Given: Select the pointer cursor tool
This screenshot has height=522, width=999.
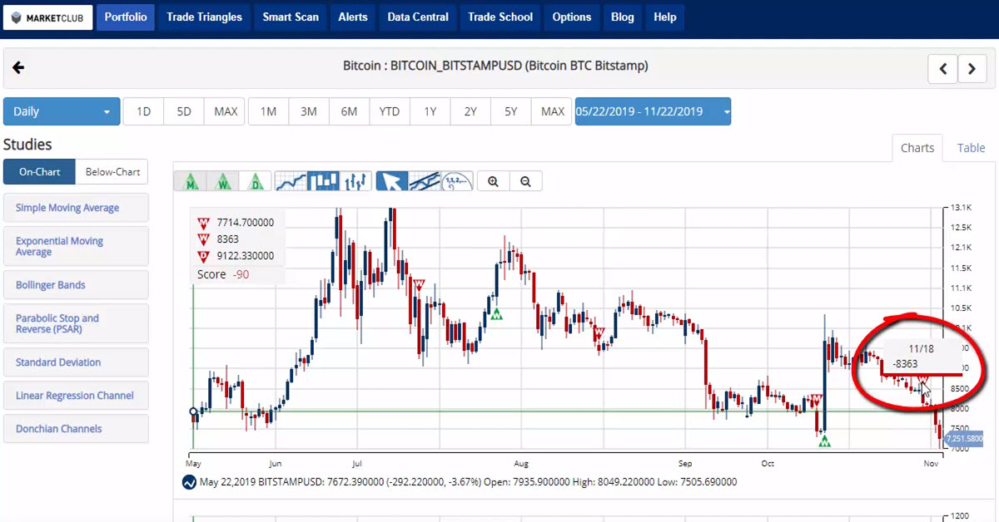Looking at the screenshot, I should (392, 181).
